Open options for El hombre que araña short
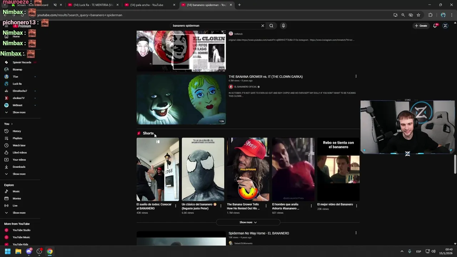The height and width of the screenshot is (257, 457). click(311, 206)
